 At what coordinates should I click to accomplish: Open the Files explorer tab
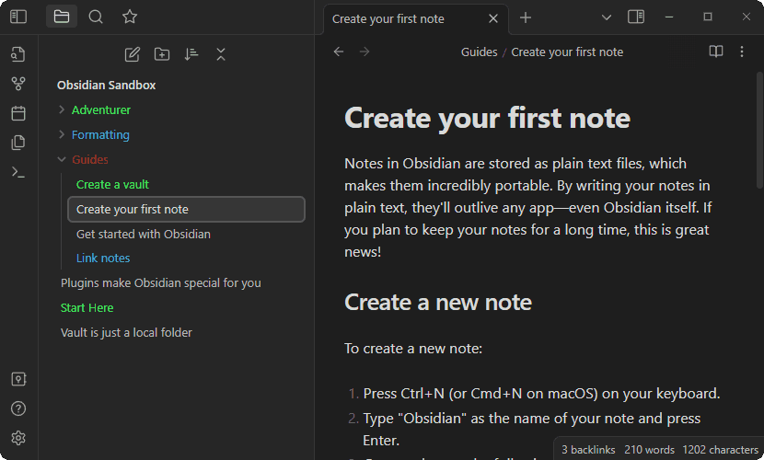pyautogui.click(x=62, y=17)
